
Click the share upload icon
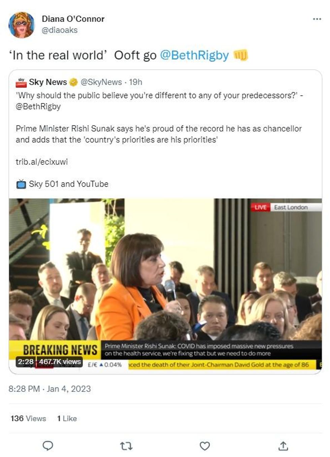tap(283, 446)
